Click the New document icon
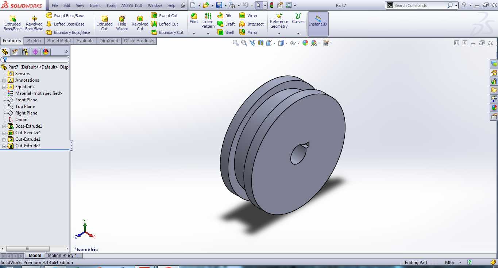 pos(193,5)
